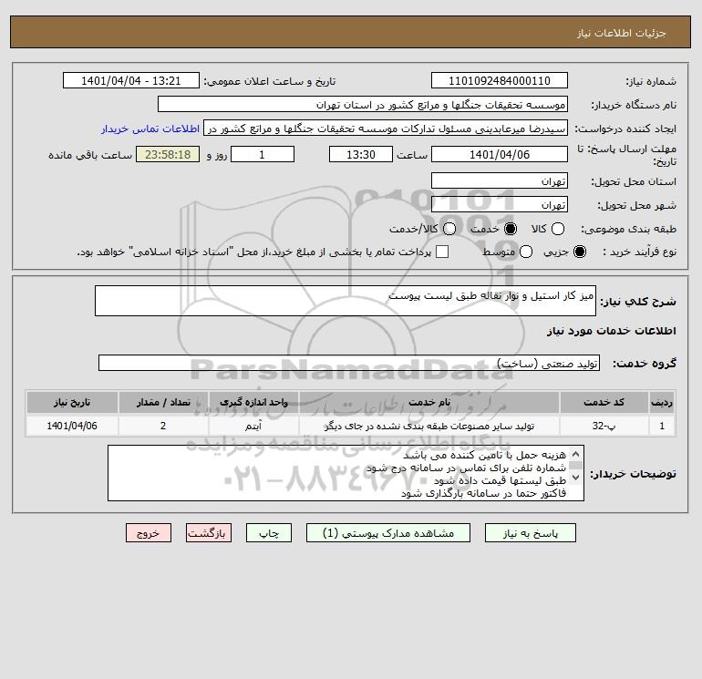Click the شرح کلی نیاز label
The height and width of the screenshot is (679, 702).
pyautogui.click(x=638, y=302)
